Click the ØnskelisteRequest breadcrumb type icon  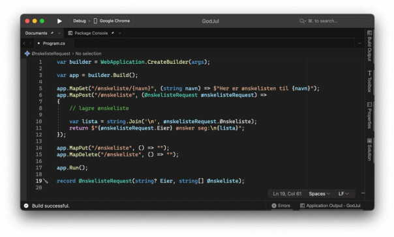27,53
